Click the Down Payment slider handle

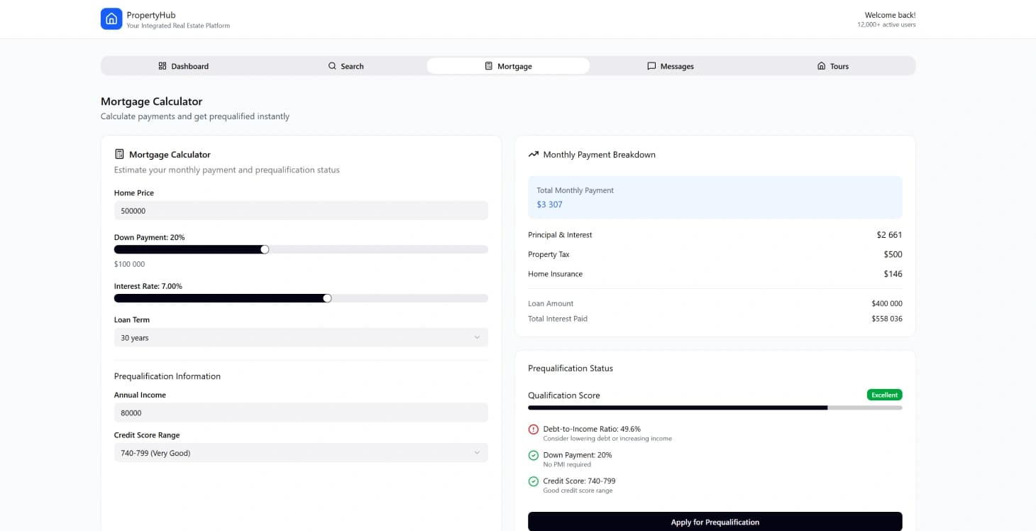coord(265,249)
